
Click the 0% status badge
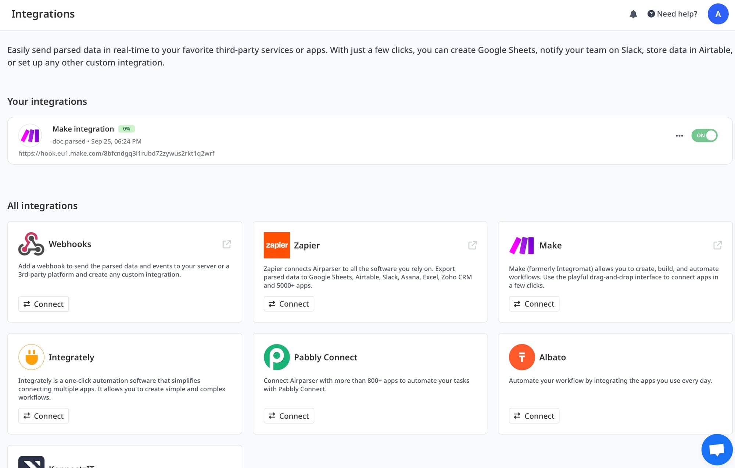126,129
